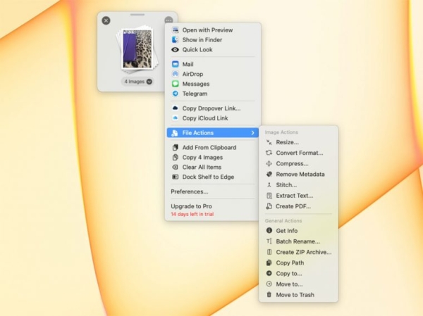Click the green Messages icon
The height and width of the screenshot is (316, 423).
tap(176, 84)
